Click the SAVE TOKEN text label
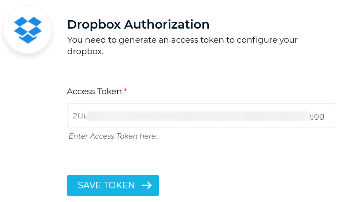Viewport: 344px width, 202px height. [x=106, y=185]
